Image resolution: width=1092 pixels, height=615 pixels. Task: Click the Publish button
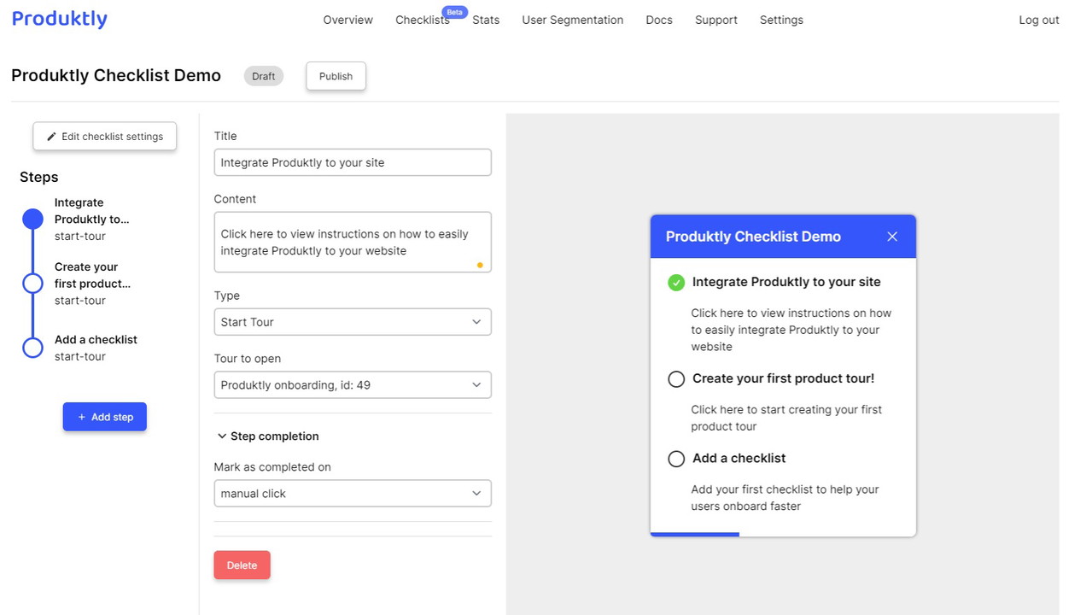click(x=336, y=76)
